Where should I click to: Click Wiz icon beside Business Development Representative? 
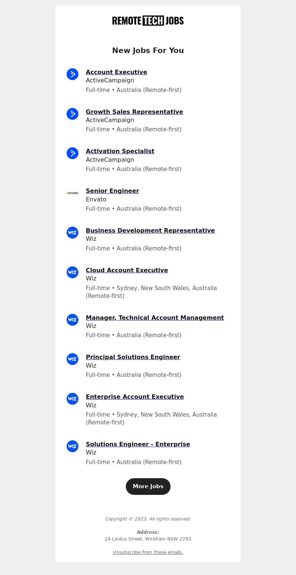(x=73, y=233)
